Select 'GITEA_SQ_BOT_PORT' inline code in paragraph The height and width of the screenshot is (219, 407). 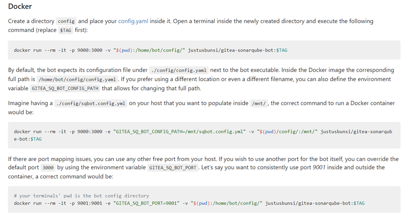[x=172, y=168]
